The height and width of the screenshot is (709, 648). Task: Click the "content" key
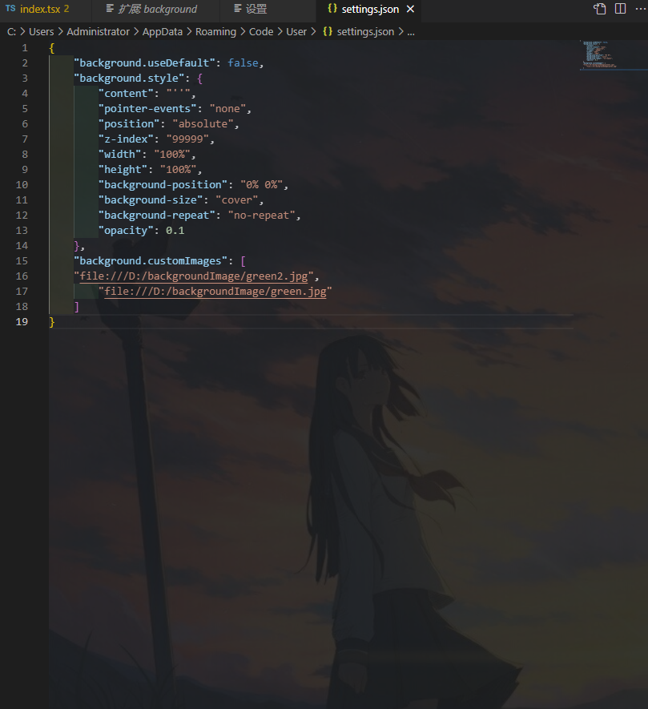click(126, 94)
